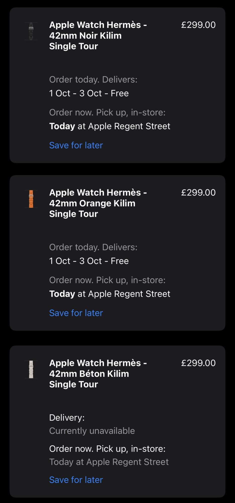
Task: Open the 42mm Béton Kilim Single Tour title
Action: [98, 374]
